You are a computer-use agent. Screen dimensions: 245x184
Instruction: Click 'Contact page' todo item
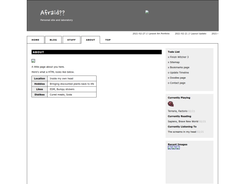176,83
